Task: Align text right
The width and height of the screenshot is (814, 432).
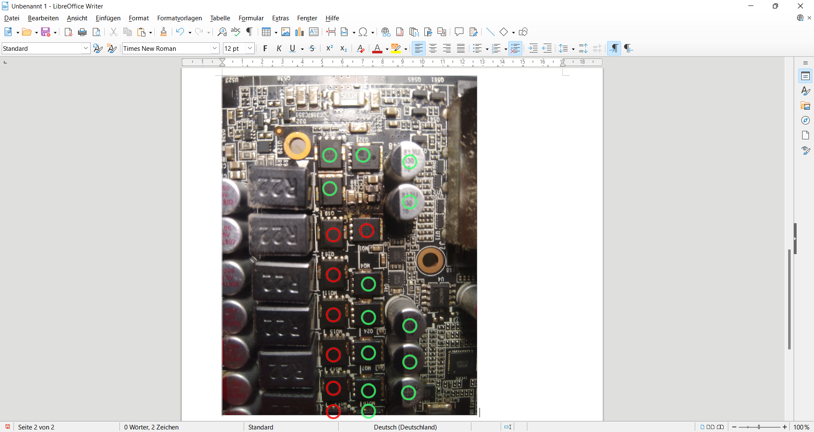Action: pos(447,48)
